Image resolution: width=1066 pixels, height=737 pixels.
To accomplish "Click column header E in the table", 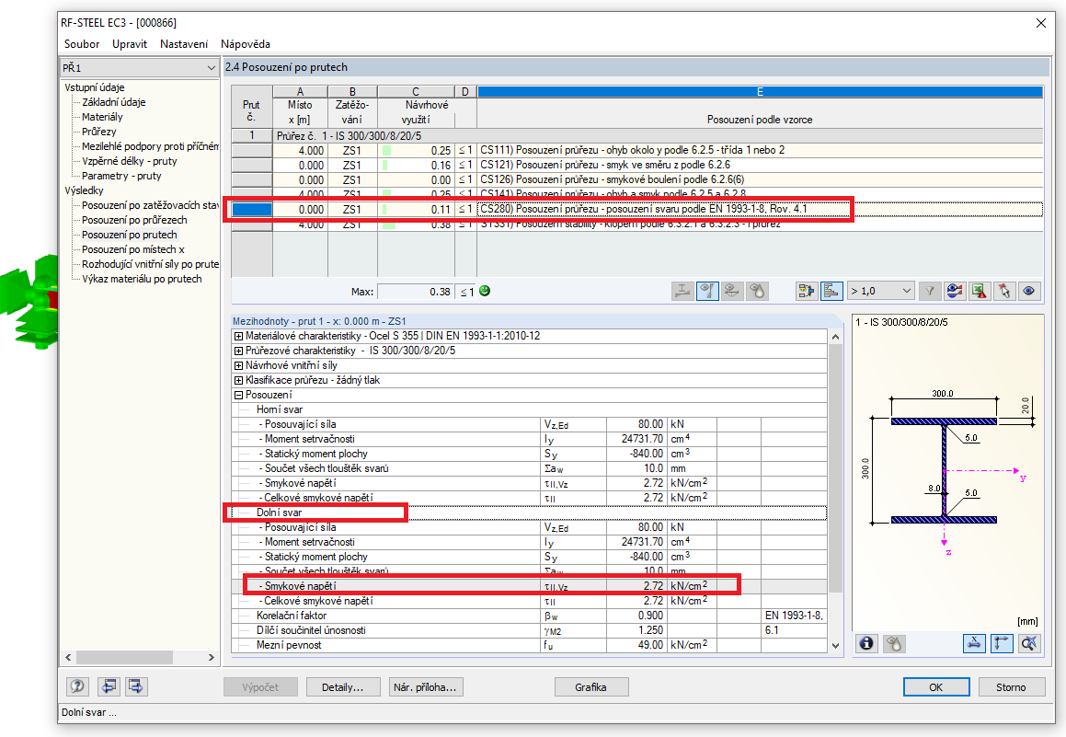I will click(760, 92).
